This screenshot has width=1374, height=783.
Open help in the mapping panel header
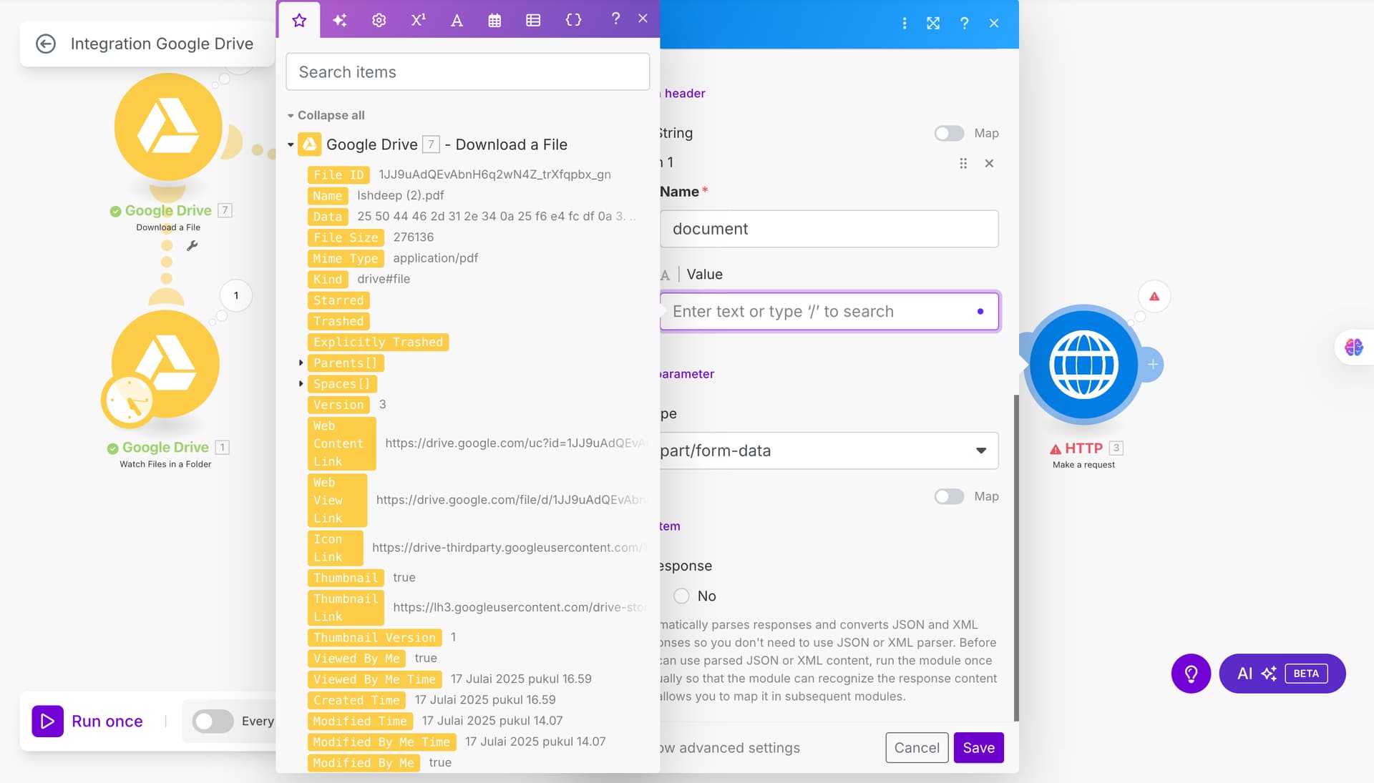pyautogui.click(x=615, y=19)
